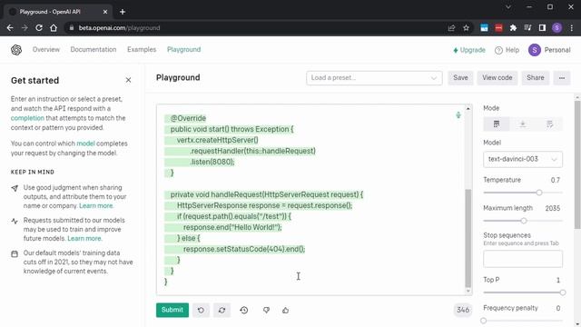The width and height of the screenshot is (581, 327).
Task: Click the Temperature value 0.7
Action: pos(555,180)
